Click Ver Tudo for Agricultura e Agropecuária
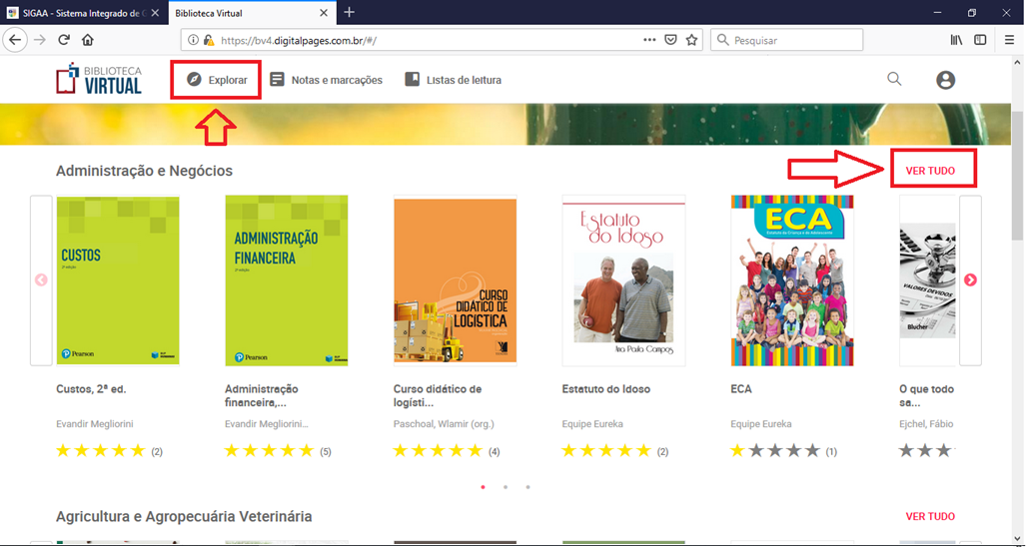The height and width of the screenshot is (547, 1026). 929,516
